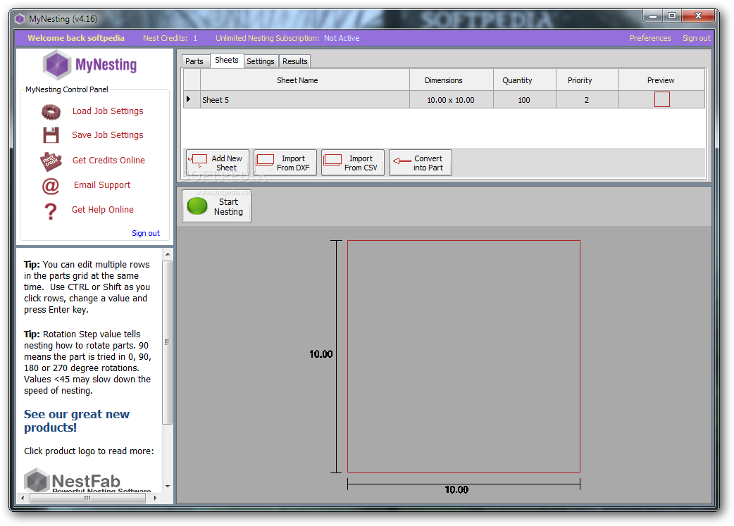Screen dimensions: 734x526
Task: Click the Priority column header
Action: pyautogui.click(x=587, y=80)
